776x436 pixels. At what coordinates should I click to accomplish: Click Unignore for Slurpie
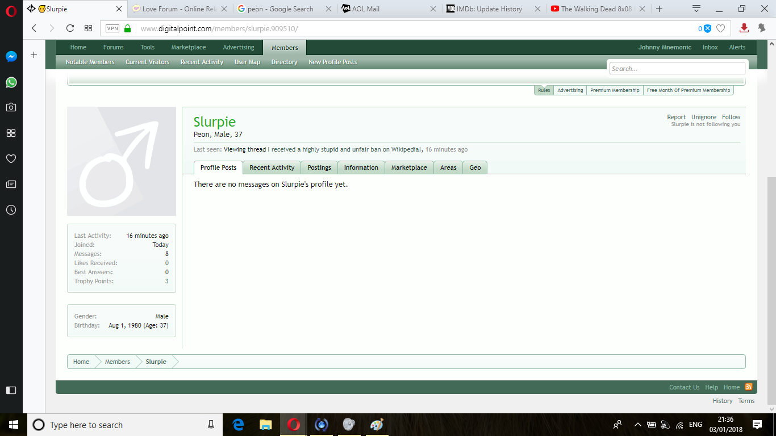pyautogui.click(x=703, y=117)
